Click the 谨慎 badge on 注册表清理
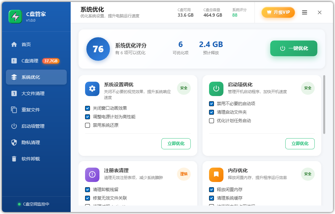Screen dimensions: 335x214 [184, 174]
